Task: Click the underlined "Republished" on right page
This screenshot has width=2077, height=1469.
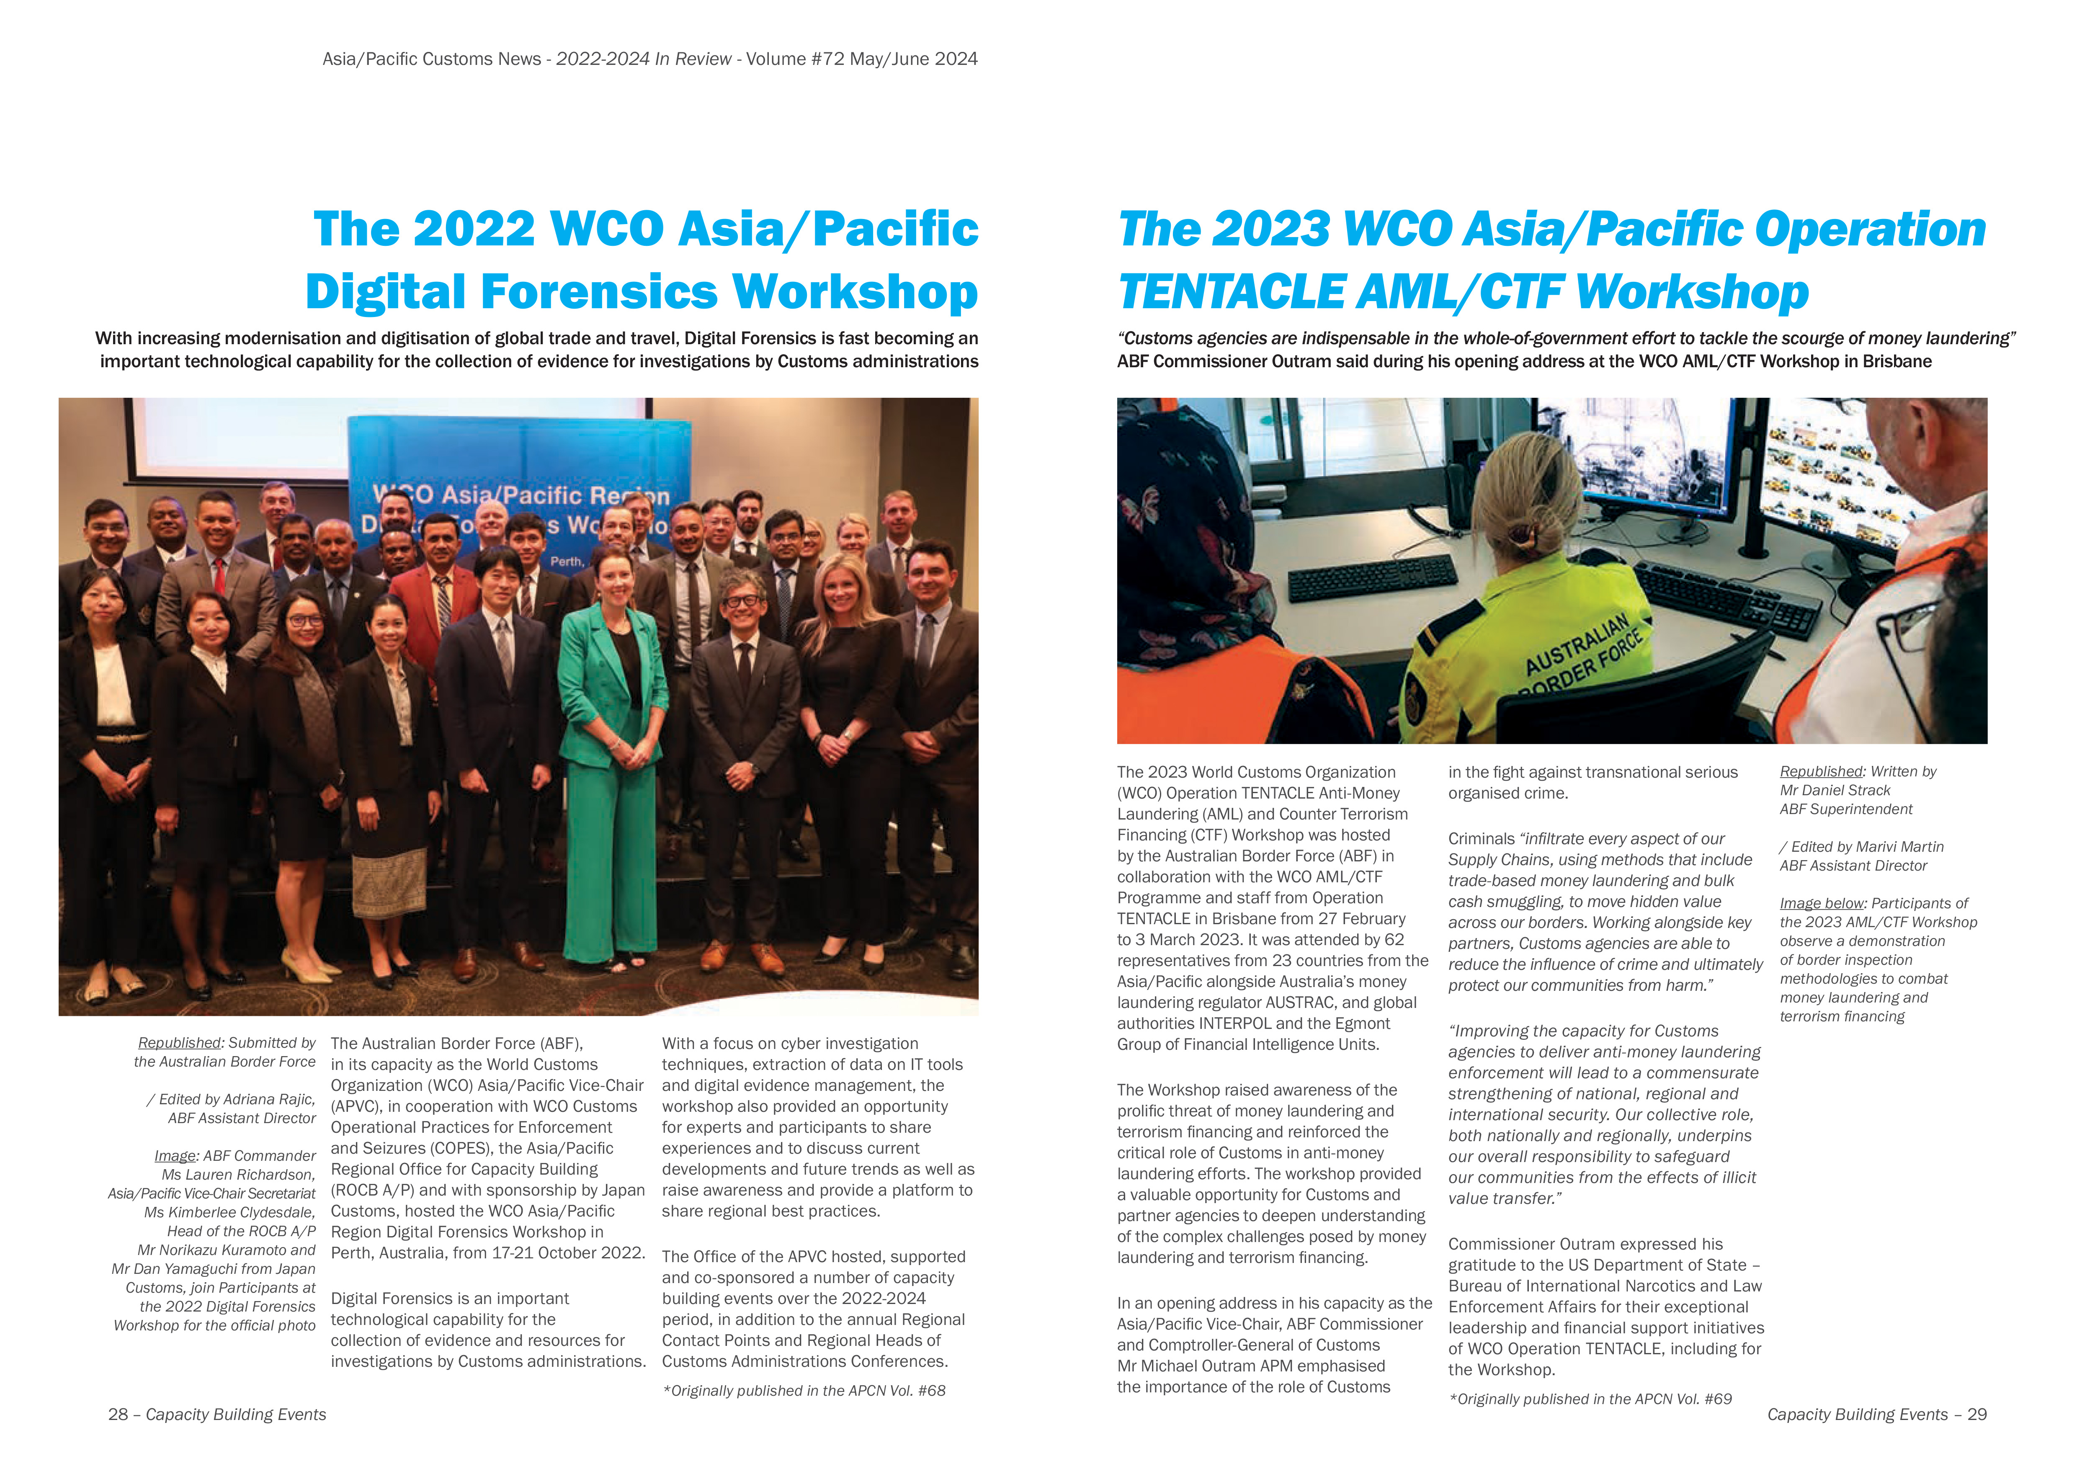Action: [x=1822, y=772]
